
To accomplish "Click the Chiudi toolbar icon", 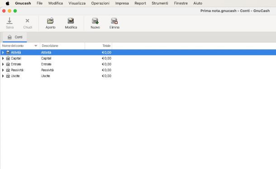I will coord(27,21).
